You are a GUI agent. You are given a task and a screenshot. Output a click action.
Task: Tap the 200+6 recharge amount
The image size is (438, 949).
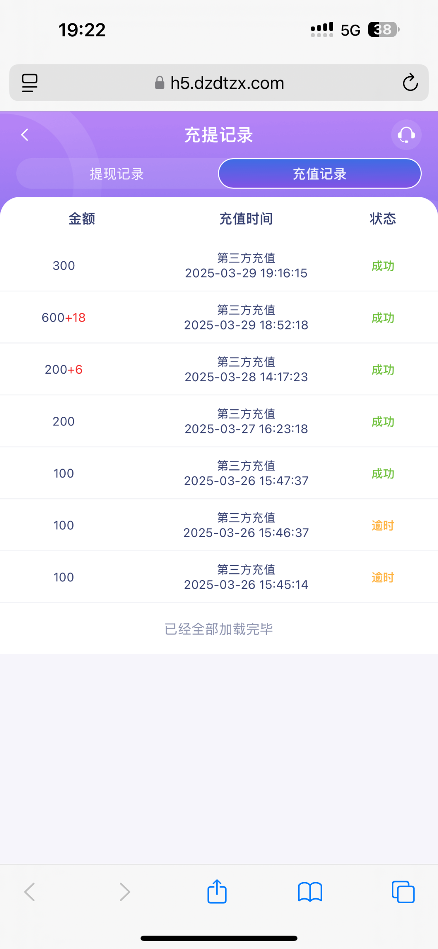click(x=64, y=369)
